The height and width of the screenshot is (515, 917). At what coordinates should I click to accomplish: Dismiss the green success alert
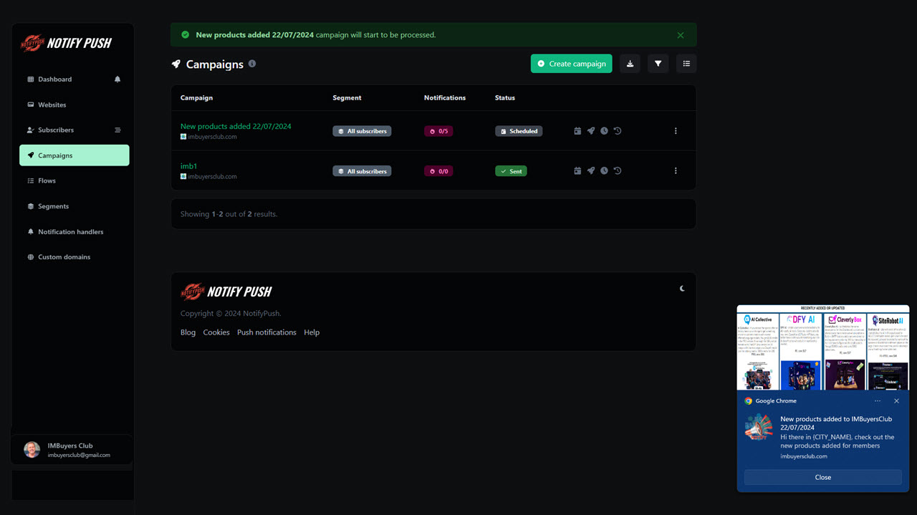tap(681, 35)
